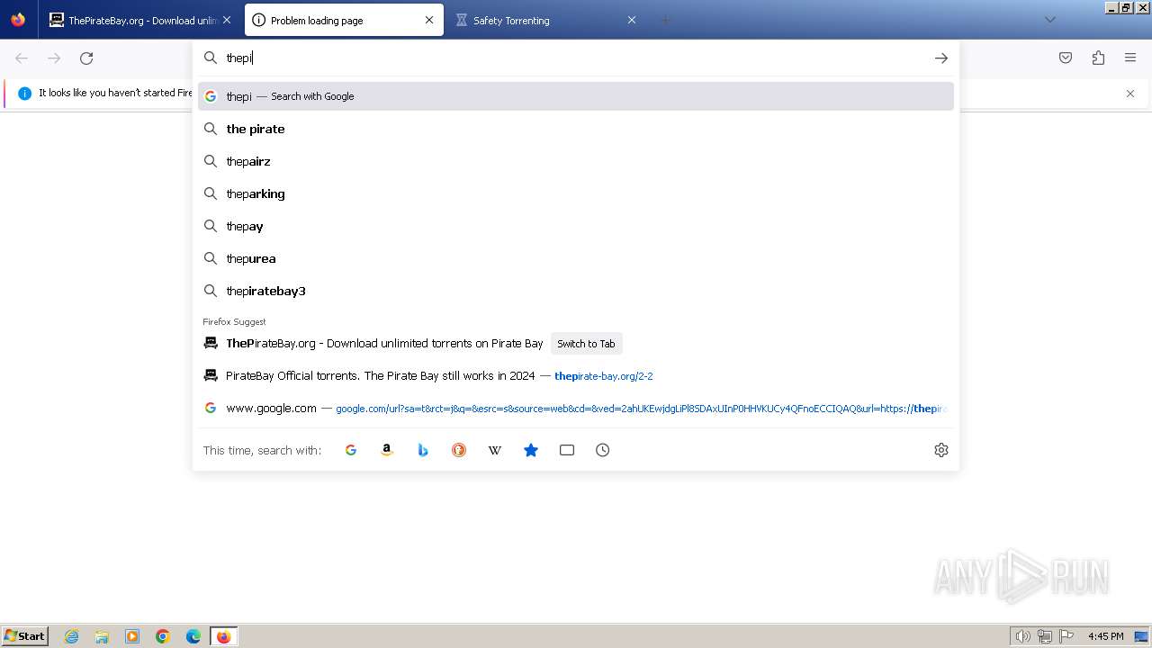This screenshot has height=648, width=1152.
Task: Click the 4:45 PM clock
Action: coord(1105,636)
